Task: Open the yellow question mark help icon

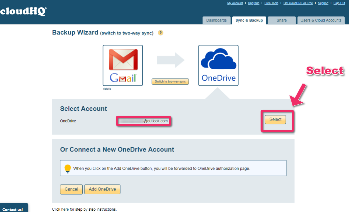Action: coord(160,33)
